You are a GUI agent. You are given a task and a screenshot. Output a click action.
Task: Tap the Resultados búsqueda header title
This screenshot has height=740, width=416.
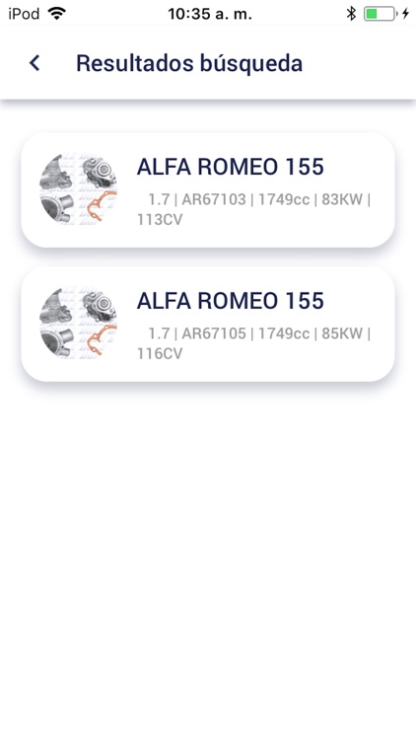pos(189,63)
